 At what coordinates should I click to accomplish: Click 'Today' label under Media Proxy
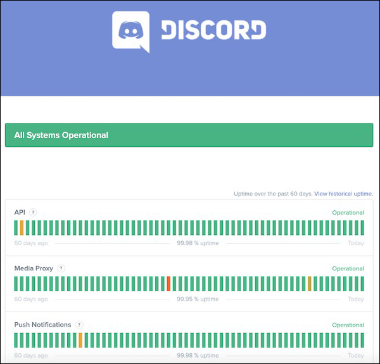pos(356,299)
